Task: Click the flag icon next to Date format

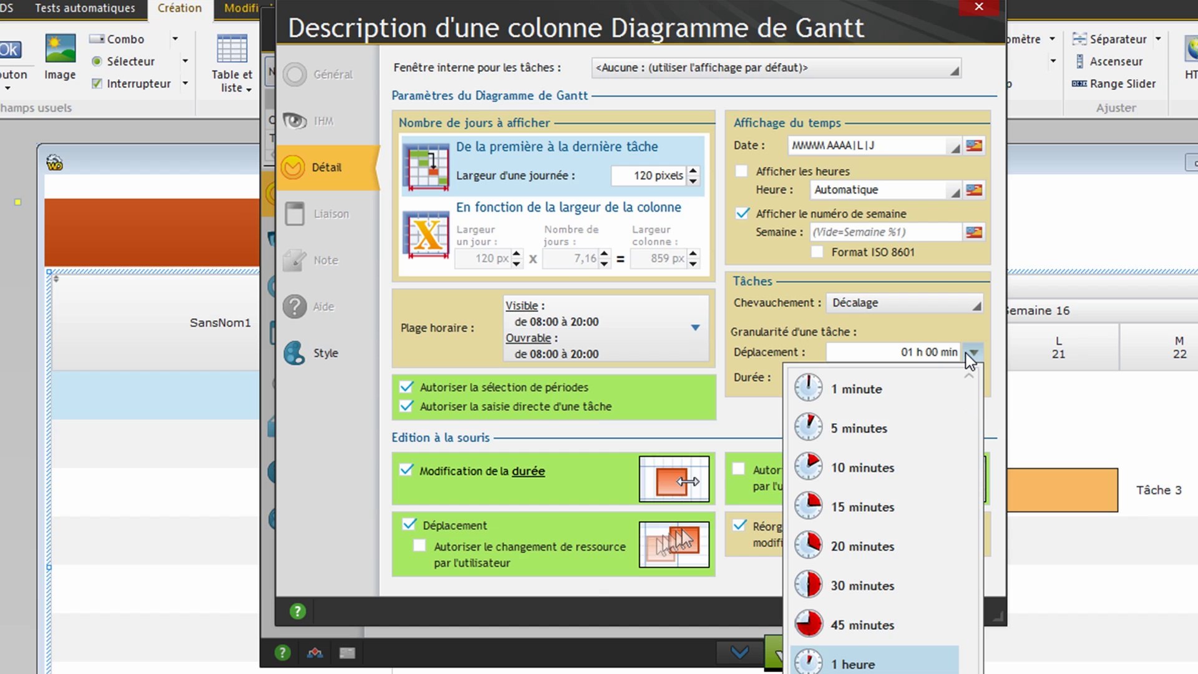Action: pyautogui.click(x=974, y=145)
